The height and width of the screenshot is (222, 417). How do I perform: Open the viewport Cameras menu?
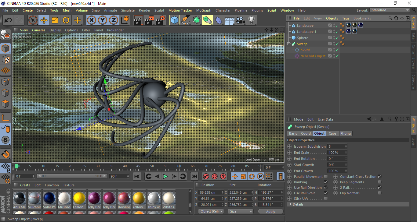pyautogui.click(x=38, y=30)
